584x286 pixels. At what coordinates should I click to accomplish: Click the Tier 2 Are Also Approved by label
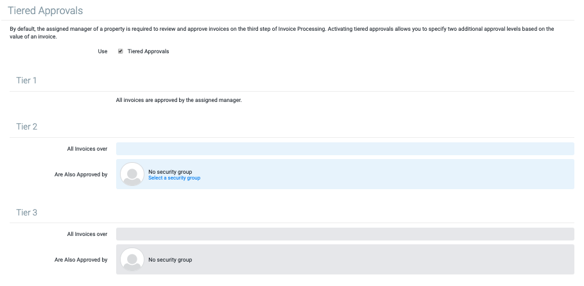pyautogui.click(x=81, y=174)
